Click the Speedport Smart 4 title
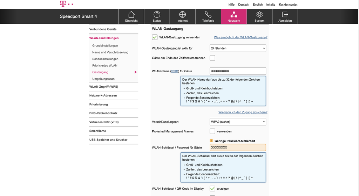359x196 pixels. 78,16
